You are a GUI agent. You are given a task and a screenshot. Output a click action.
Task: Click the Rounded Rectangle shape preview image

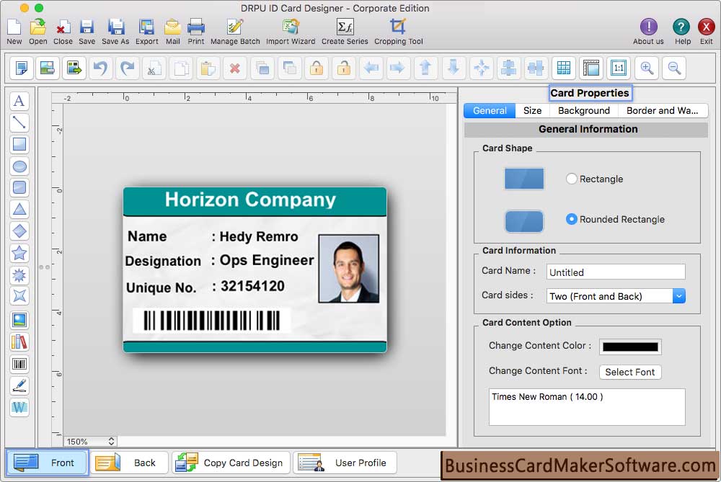(x=524, y=221)
